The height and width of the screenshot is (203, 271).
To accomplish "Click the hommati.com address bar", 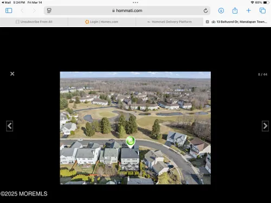I will [x=127, y=11].
